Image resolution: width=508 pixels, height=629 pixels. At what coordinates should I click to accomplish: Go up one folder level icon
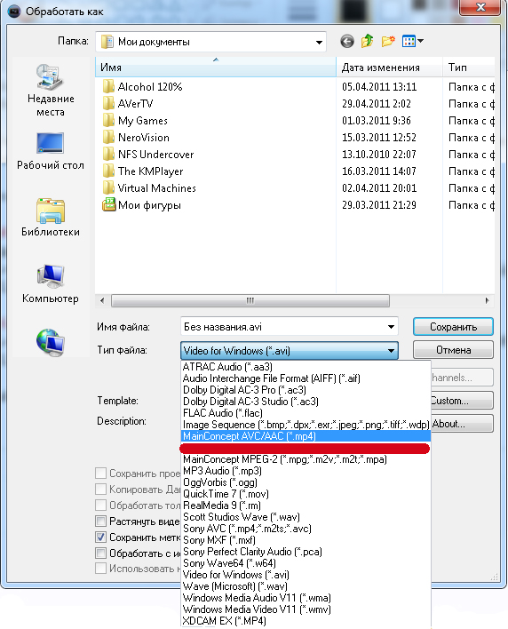[367, 42]
